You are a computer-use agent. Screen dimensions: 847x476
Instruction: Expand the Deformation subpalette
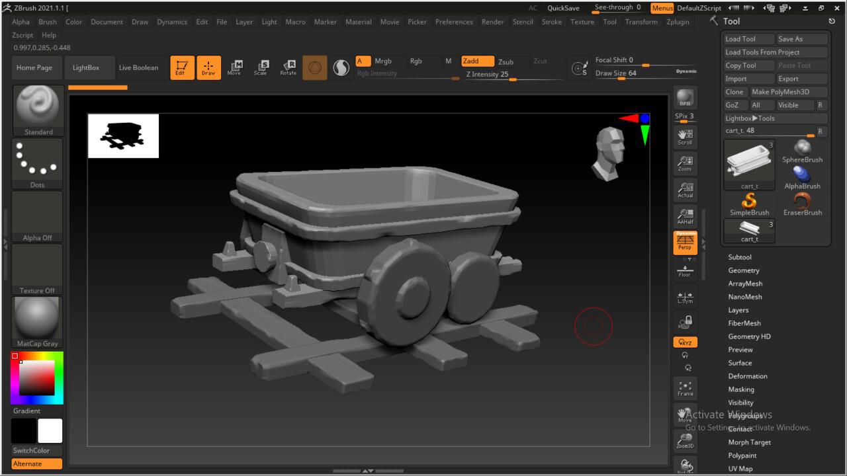(748, 376)
